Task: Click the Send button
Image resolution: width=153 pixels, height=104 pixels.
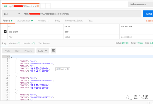Action: pyautogui.click(x=148, y=14)
